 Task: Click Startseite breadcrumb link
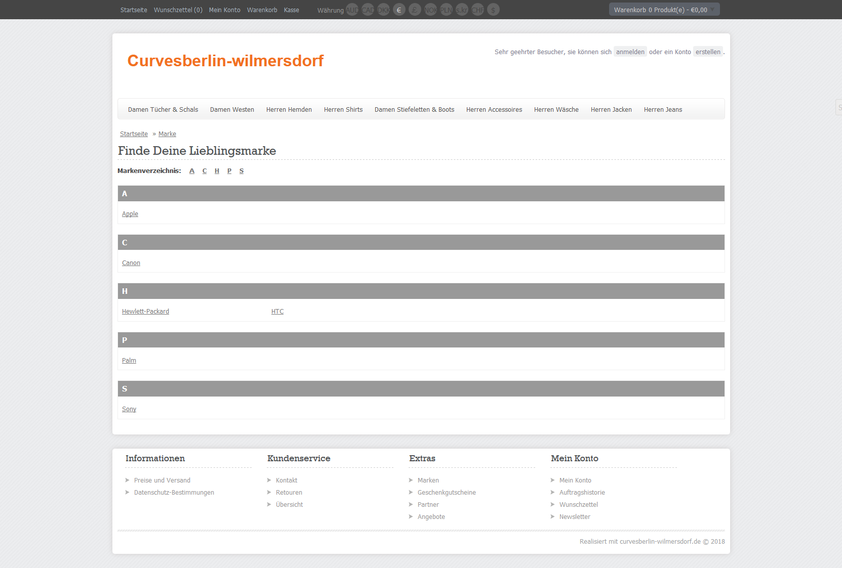click(x=134, y=134)
